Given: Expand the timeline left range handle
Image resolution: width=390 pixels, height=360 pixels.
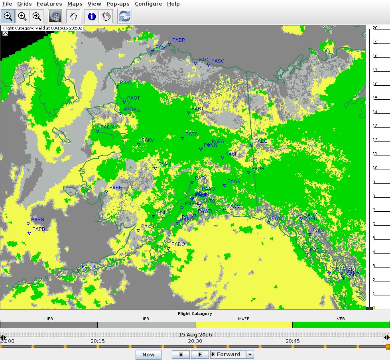Looking at the screenshot, I should (x=3, y=338).
